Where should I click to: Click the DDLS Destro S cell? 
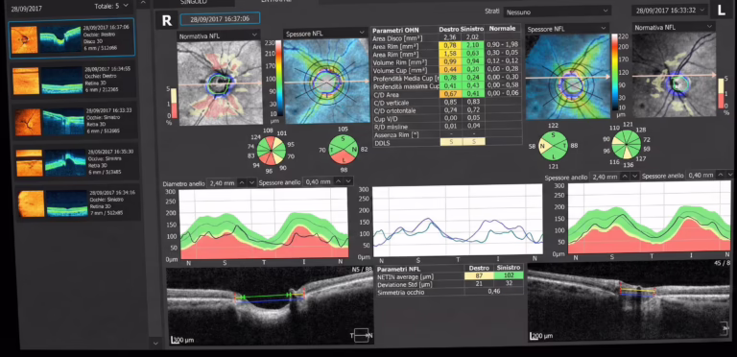click(451, 142)
